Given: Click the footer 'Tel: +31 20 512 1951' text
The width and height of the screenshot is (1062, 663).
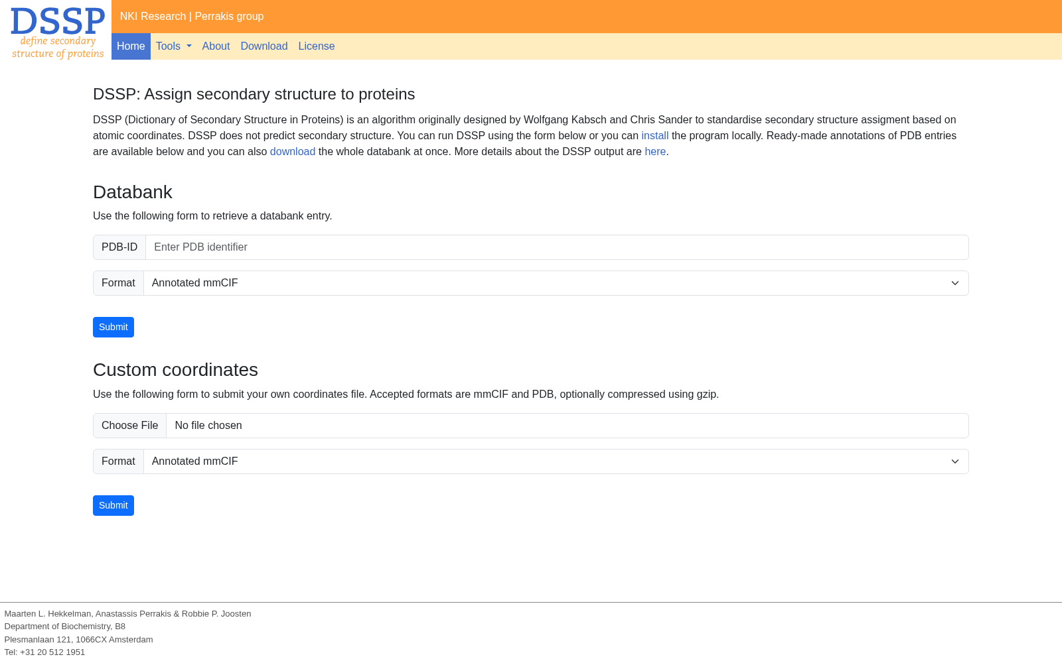Looking at the screenshot, I should click(x=44, y=652).
